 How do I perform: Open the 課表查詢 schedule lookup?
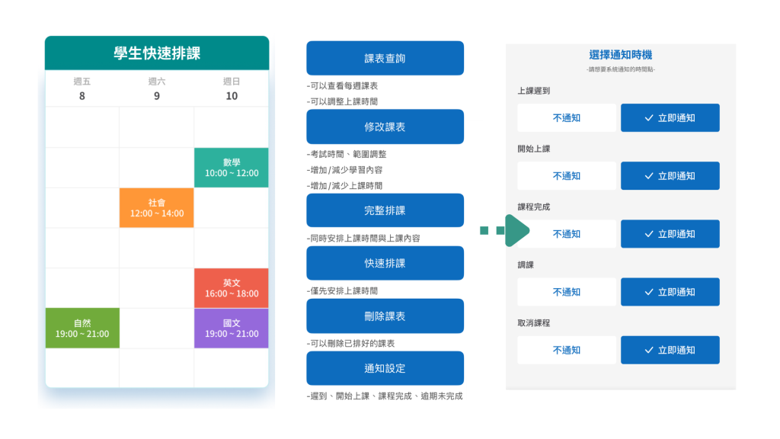pyautogui.click(x=385, y=58)
